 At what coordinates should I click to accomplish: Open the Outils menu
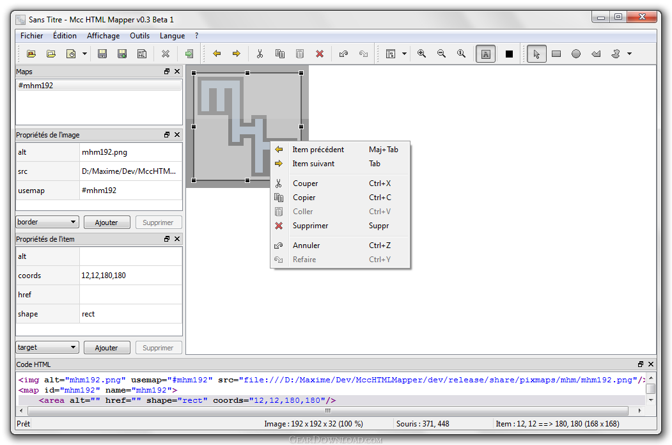tap(140, 36)
